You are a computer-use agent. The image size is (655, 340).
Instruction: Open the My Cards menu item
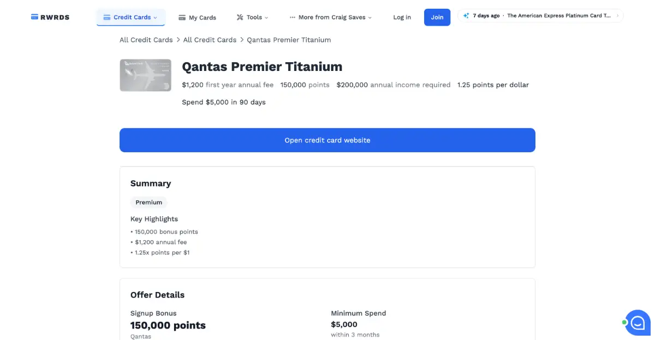pyautogui.click(x=202, y=17)
